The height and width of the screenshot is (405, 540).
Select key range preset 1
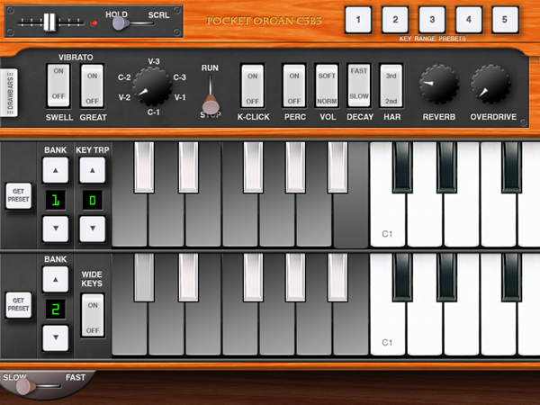coord(358,20)
